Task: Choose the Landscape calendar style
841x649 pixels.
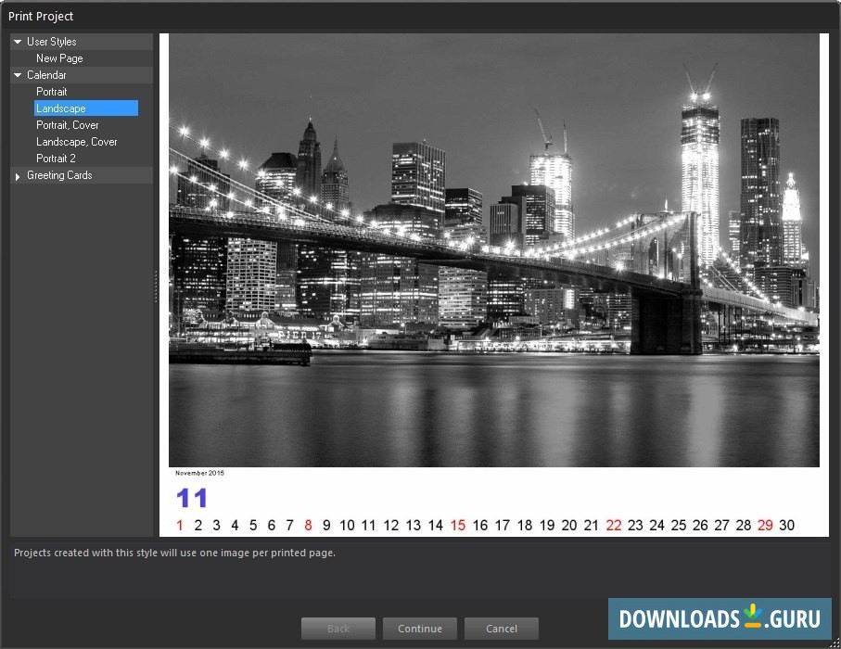Action: (x=86, y=108)
